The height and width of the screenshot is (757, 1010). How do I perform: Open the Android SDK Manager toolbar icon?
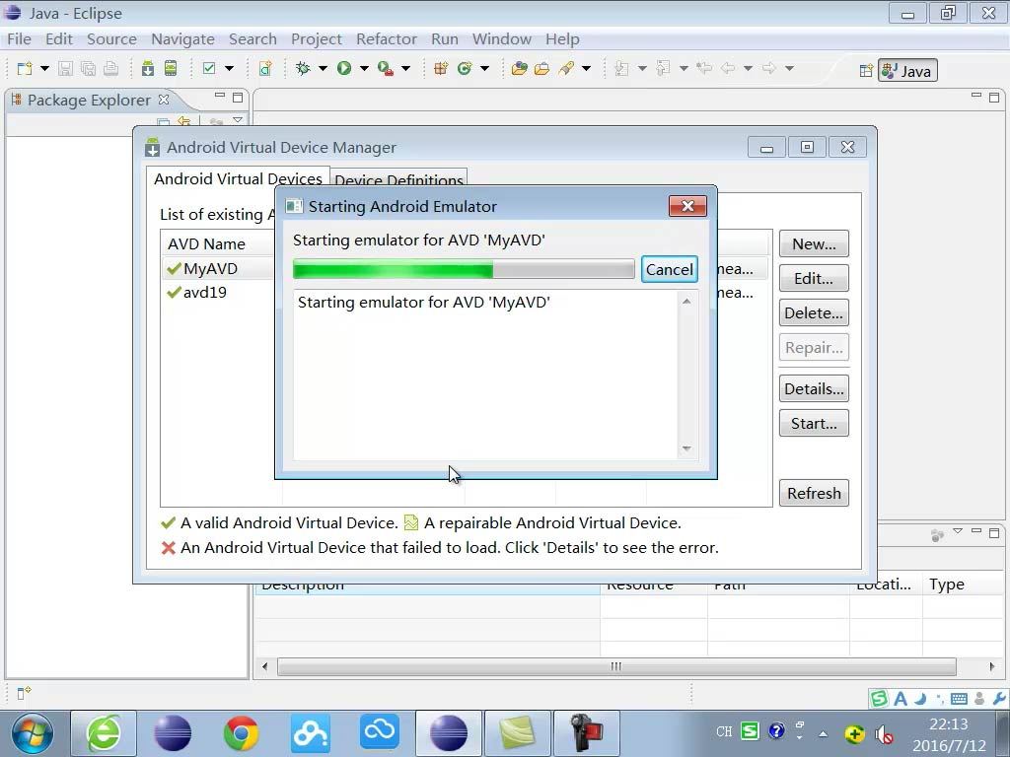coord(148,68)
